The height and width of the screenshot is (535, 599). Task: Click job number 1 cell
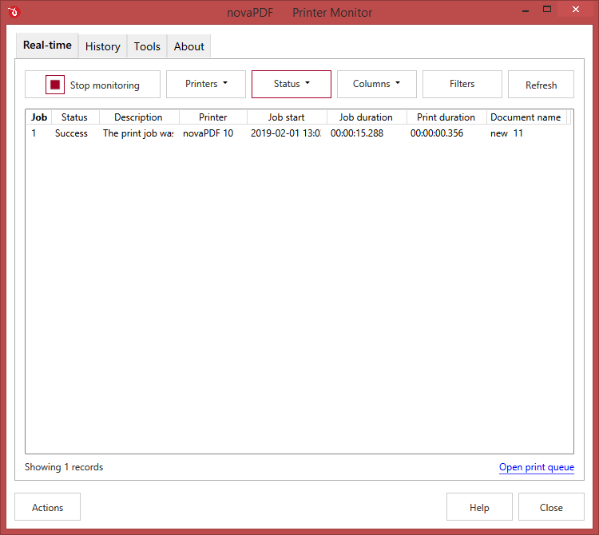coord(34,133)
